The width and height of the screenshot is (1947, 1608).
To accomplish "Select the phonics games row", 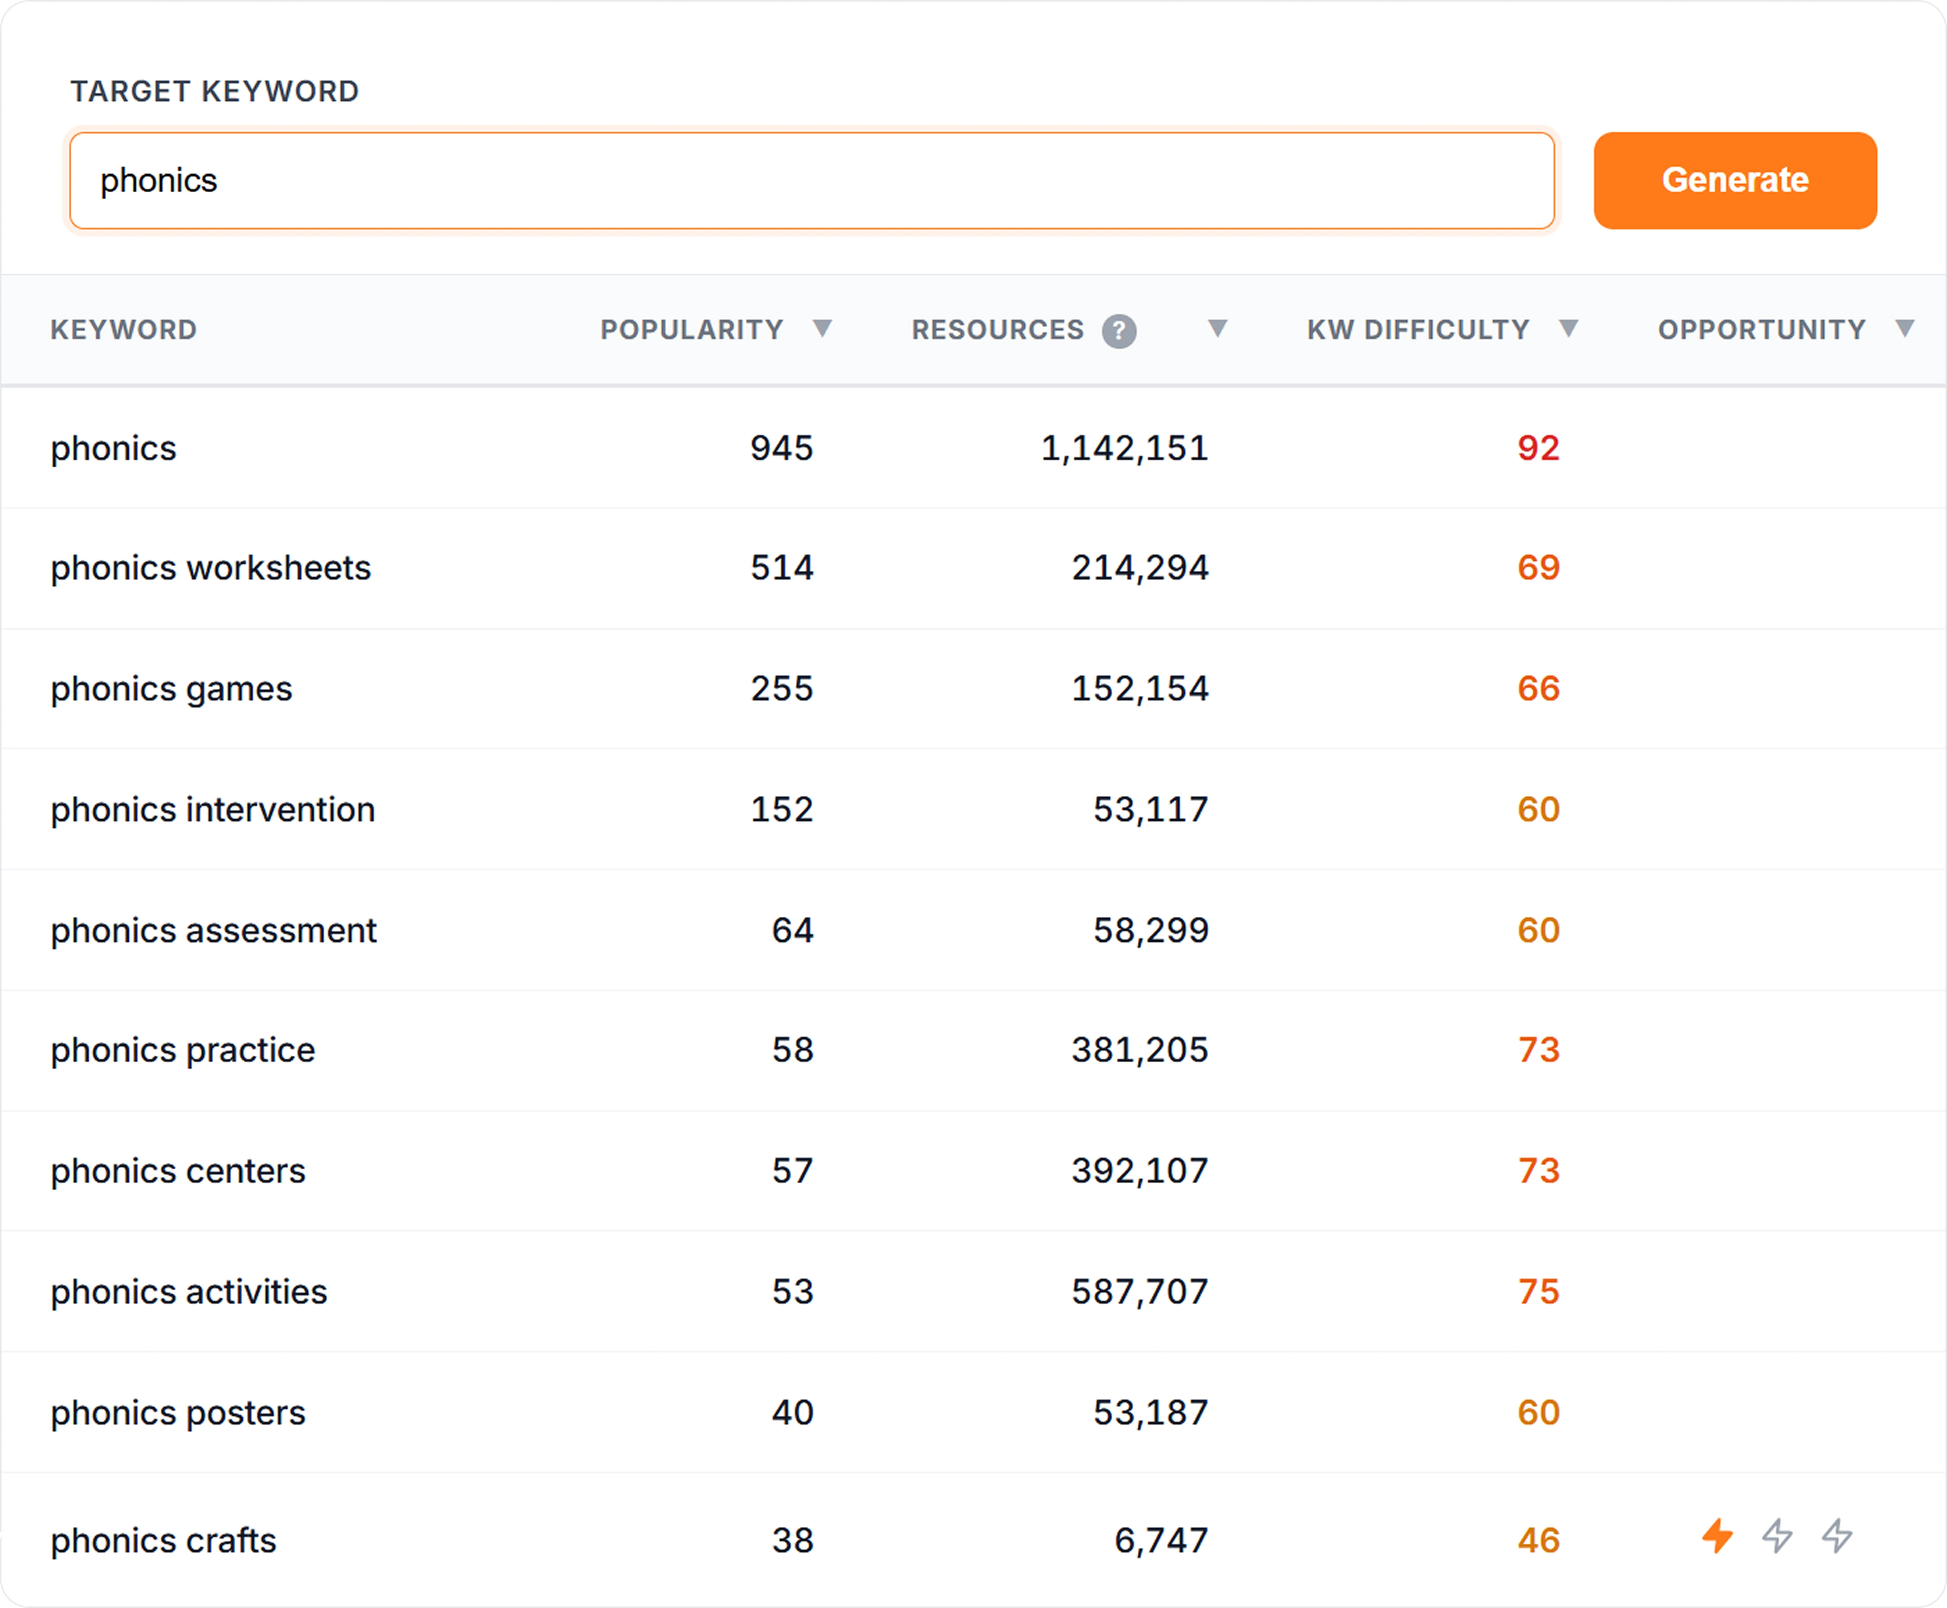I will (x=171, y=688).
